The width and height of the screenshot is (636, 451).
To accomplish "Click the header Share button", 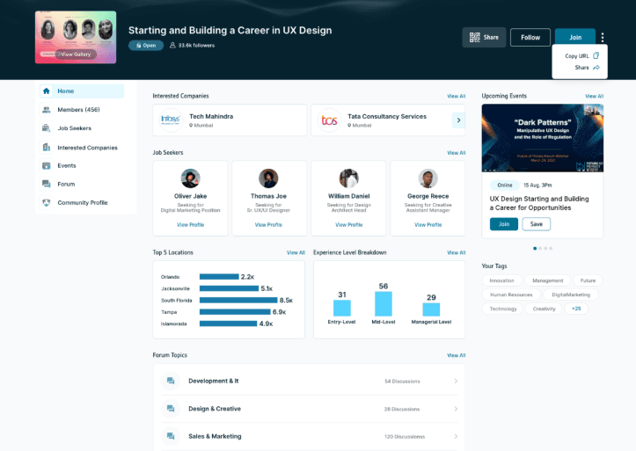I will tap(484, 37).
